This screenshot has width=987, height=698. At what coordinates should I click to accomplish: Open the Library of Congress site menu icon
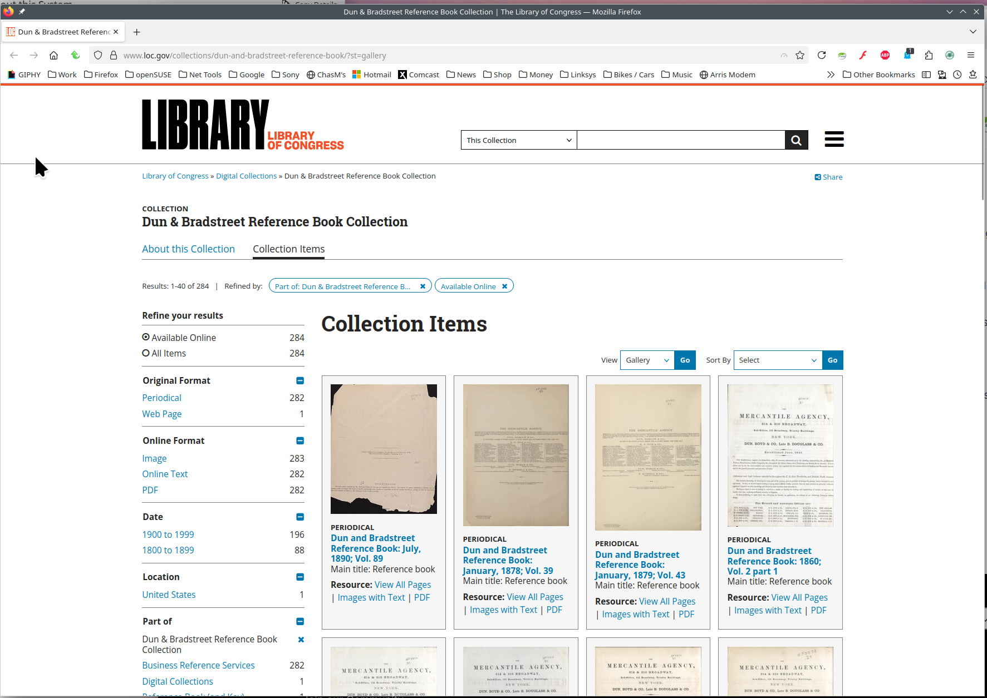click(x=834, y=139)
